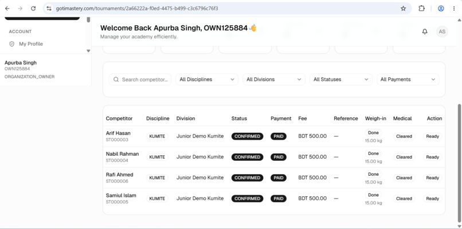This screenshot has width=462, height=229.
Task: Click Apurba Singh name in sidebar
Action: (21, 63)
